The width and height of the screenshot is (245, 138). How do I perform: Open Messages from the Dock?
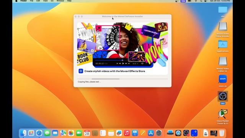click(47, 133)
